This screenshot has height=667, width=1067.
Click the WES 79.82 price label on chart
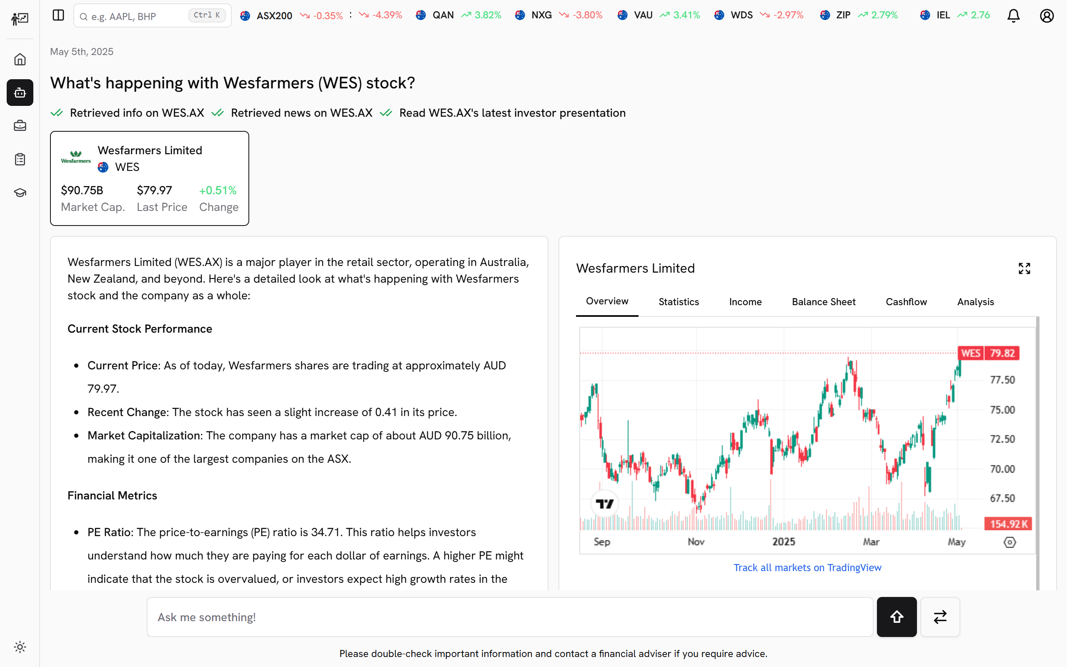pyautogui.click(x=988, y=353)
